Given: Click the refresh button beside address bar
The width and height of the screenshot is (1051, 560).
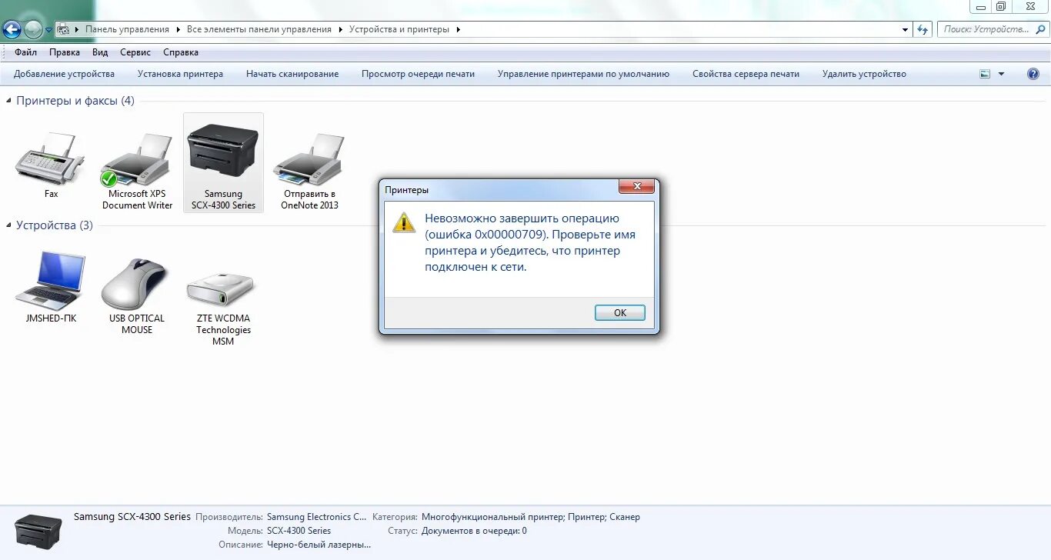Looking at the screenshot, I should coord(923,29).
